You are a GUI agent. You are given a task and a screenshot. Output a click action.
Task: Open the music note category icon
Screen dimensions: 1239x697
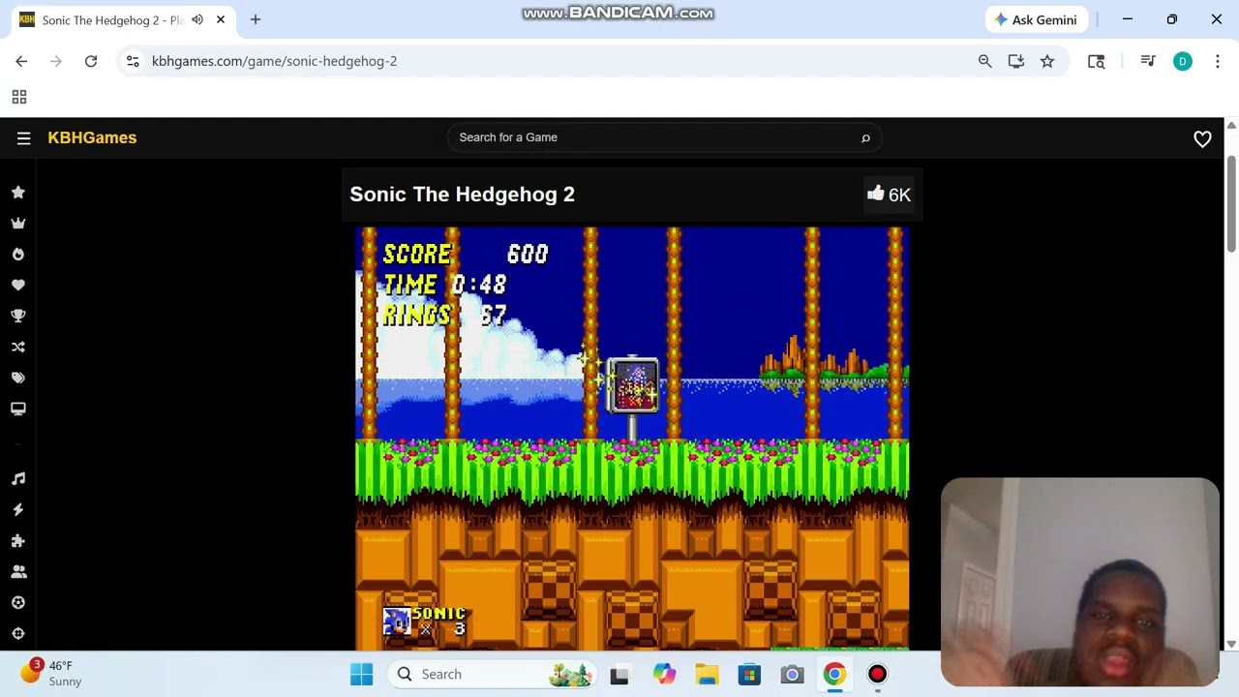(x=17, y=478)
